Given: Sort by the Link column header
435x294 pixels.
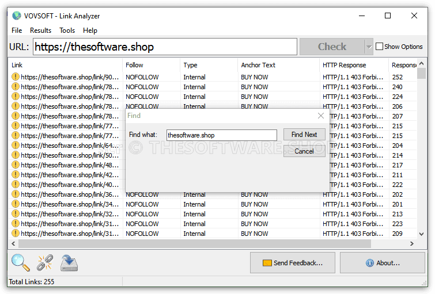Looking at the screenshot, I should pos(66,65).
